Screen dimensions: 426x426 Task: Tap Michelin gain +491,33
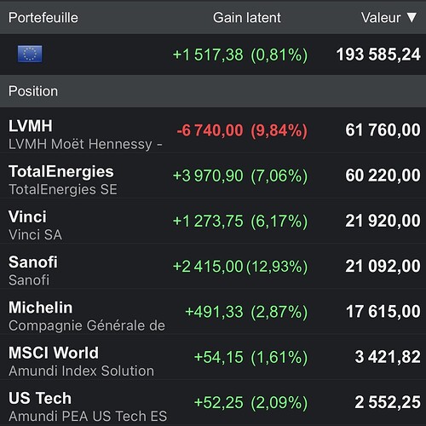[214, 312]
